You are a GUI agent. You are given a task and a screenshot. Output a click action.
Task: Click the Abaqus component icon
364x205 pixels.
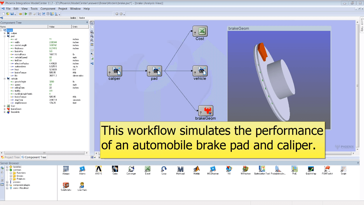[x=66, y=169]
